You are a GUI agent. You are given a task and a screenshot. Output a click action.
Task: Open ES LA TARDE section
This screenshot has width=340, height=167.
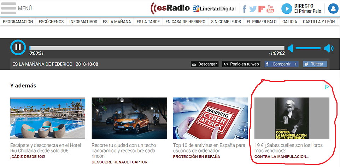tap(148, 21)
